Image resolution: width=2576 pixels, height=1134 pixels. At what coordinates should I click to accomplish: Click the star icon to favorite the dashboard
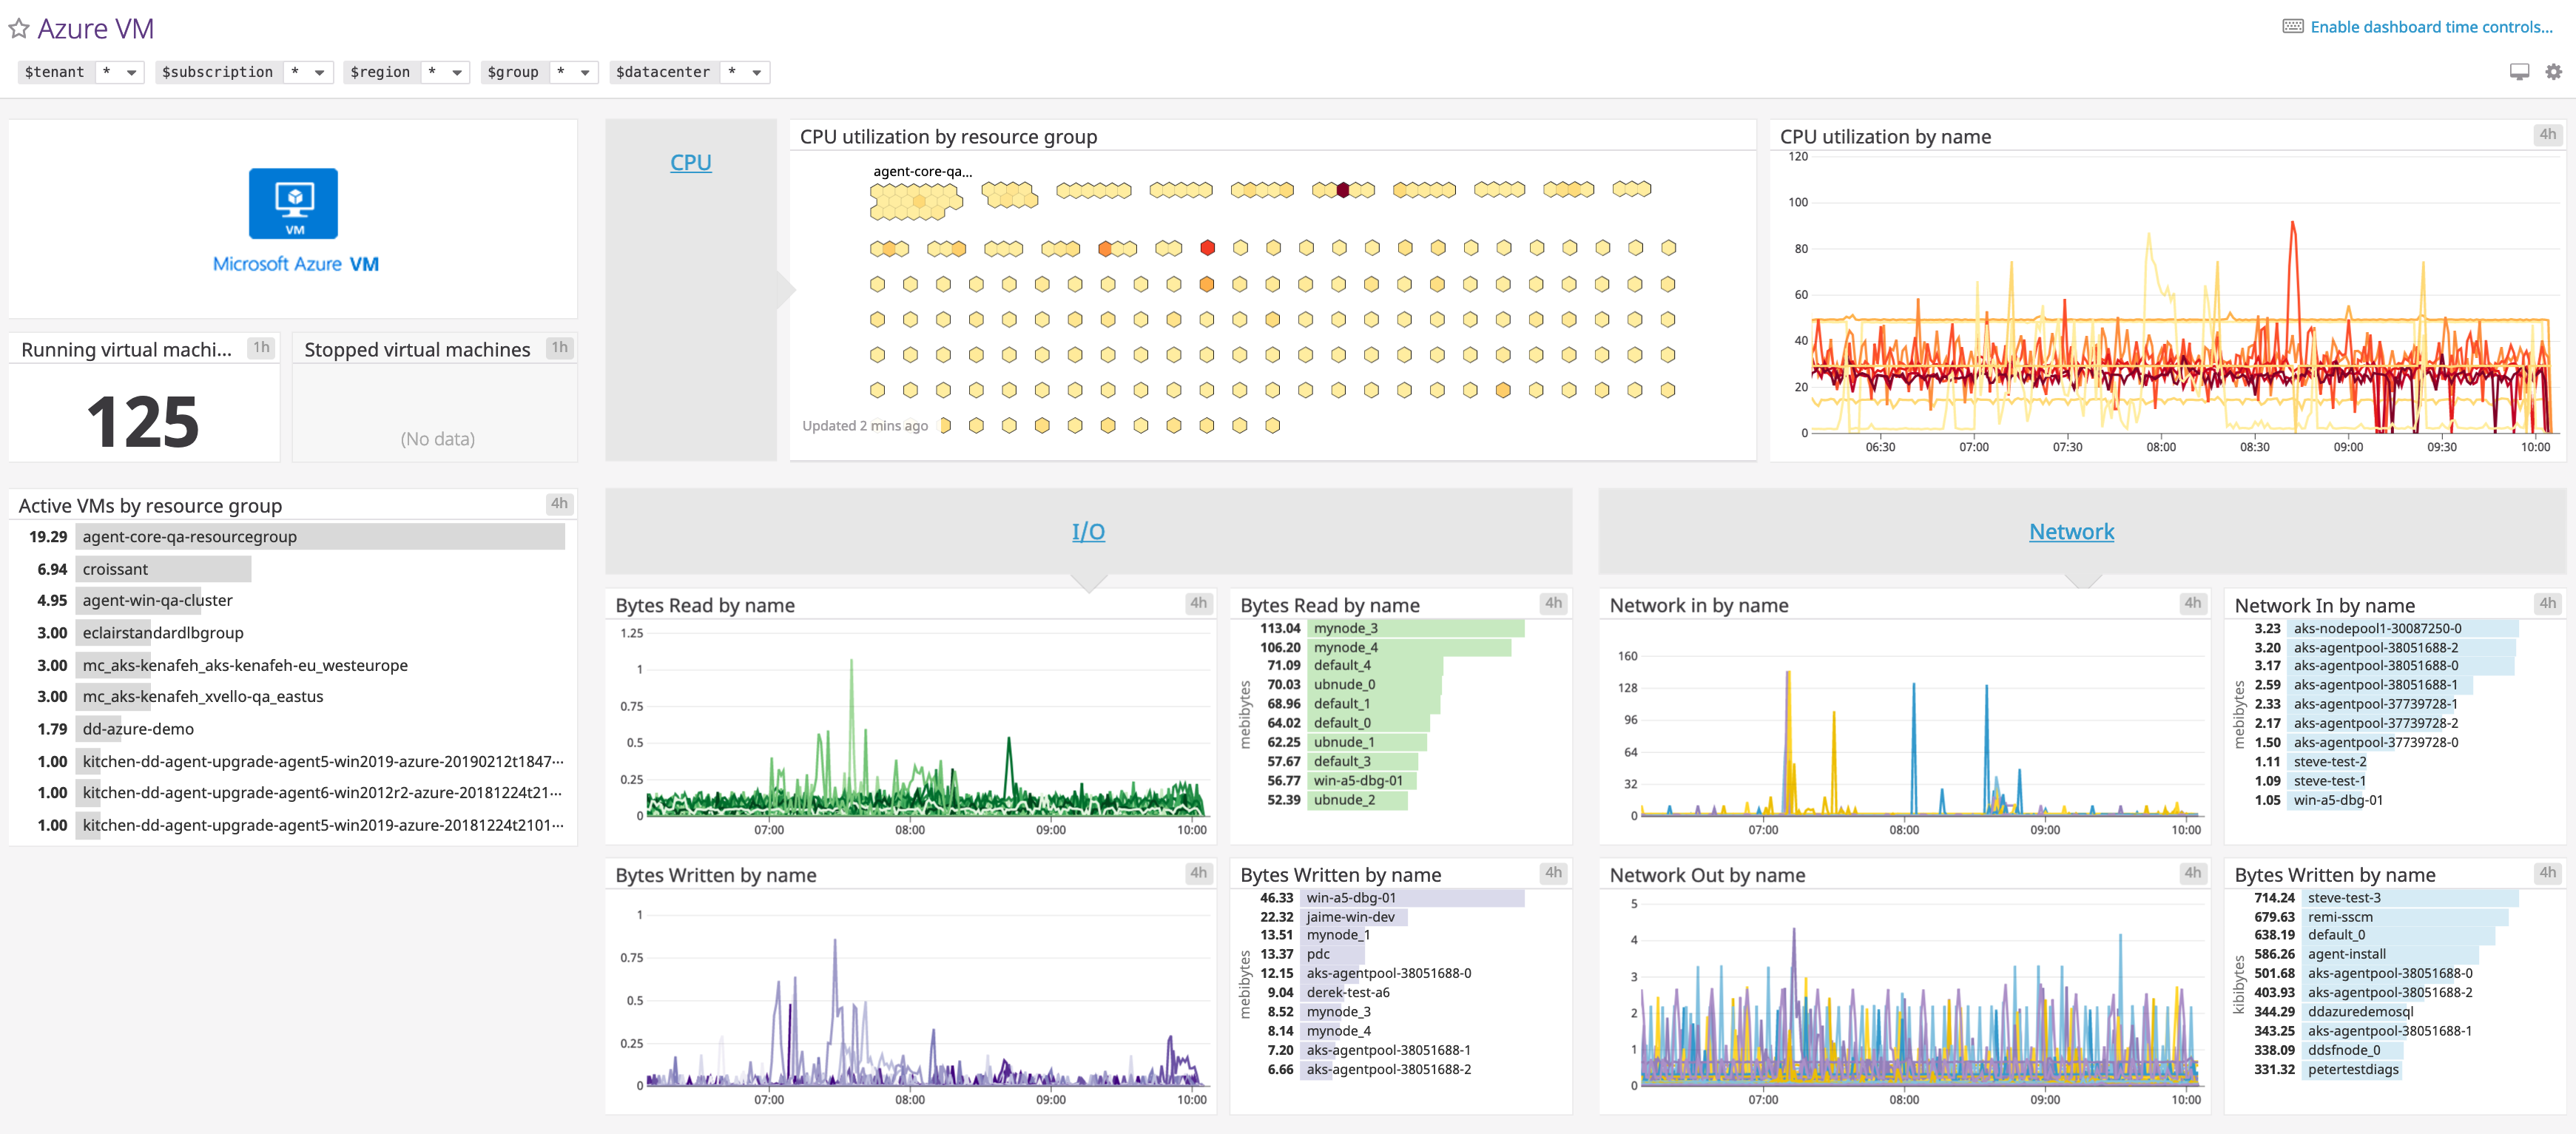tap(18, 28)
